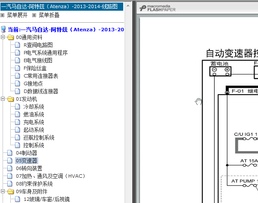Click the AT 15A fuse label

click(x=249, y=161)
